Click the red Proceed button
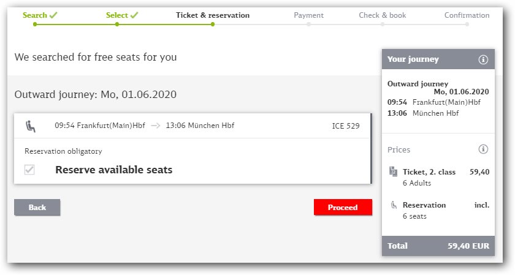This screenshot has width=515, height=275. pyautogui.click(x=343, y=207)
